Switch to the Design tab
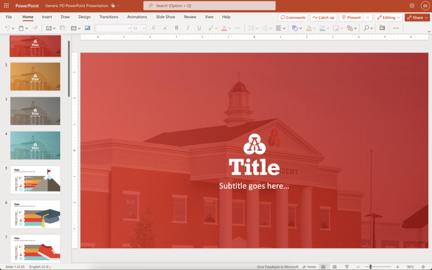 (x=84, y=17)
